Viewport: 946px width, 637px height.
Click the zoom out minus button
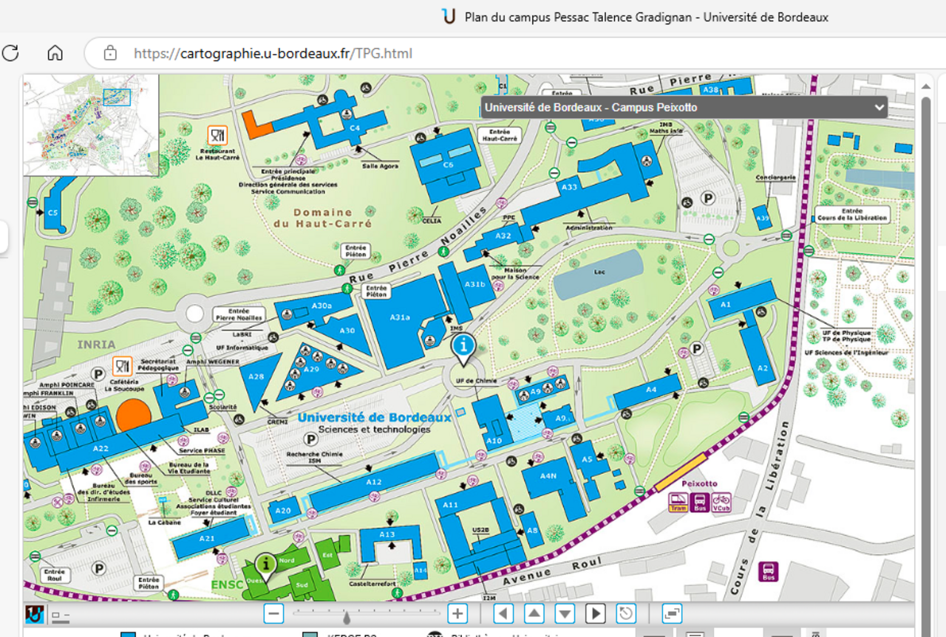coord(274,613)
